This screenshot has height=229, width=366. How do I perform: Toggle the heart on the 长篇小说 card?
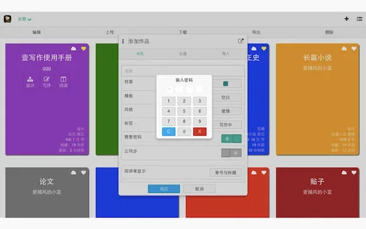click(x=354, y=49)
